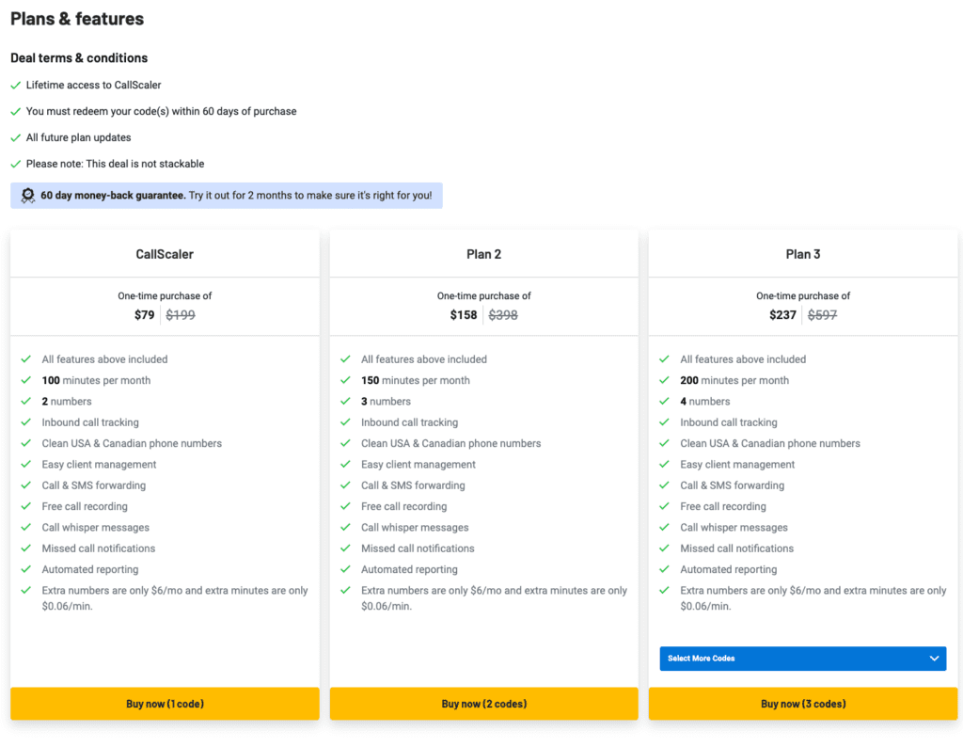
Task: Buy now with 1 code
Action: [165, 704]
